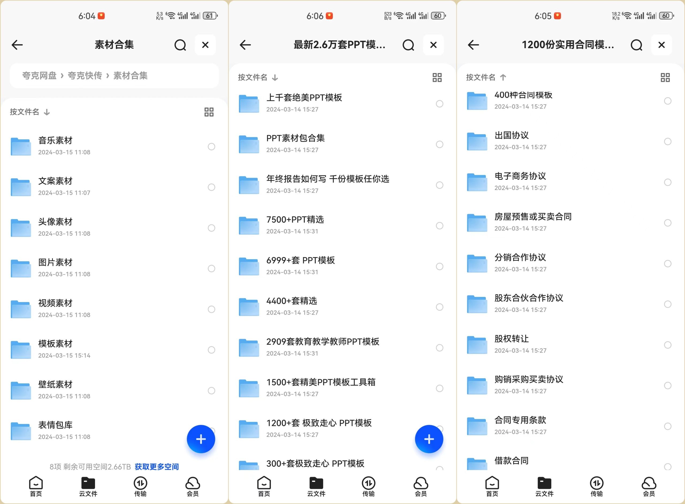
Task: Tap blue plus button in 素材合集 screen
Action: [x=201, y=439]
